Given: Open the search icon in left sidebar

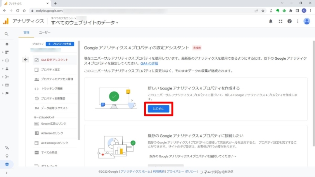Looking at the screenshot, I should (7, 34).
